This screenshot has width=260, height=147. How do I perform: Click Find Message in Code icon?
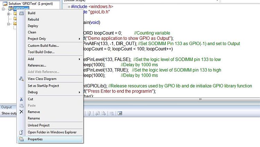89,113
